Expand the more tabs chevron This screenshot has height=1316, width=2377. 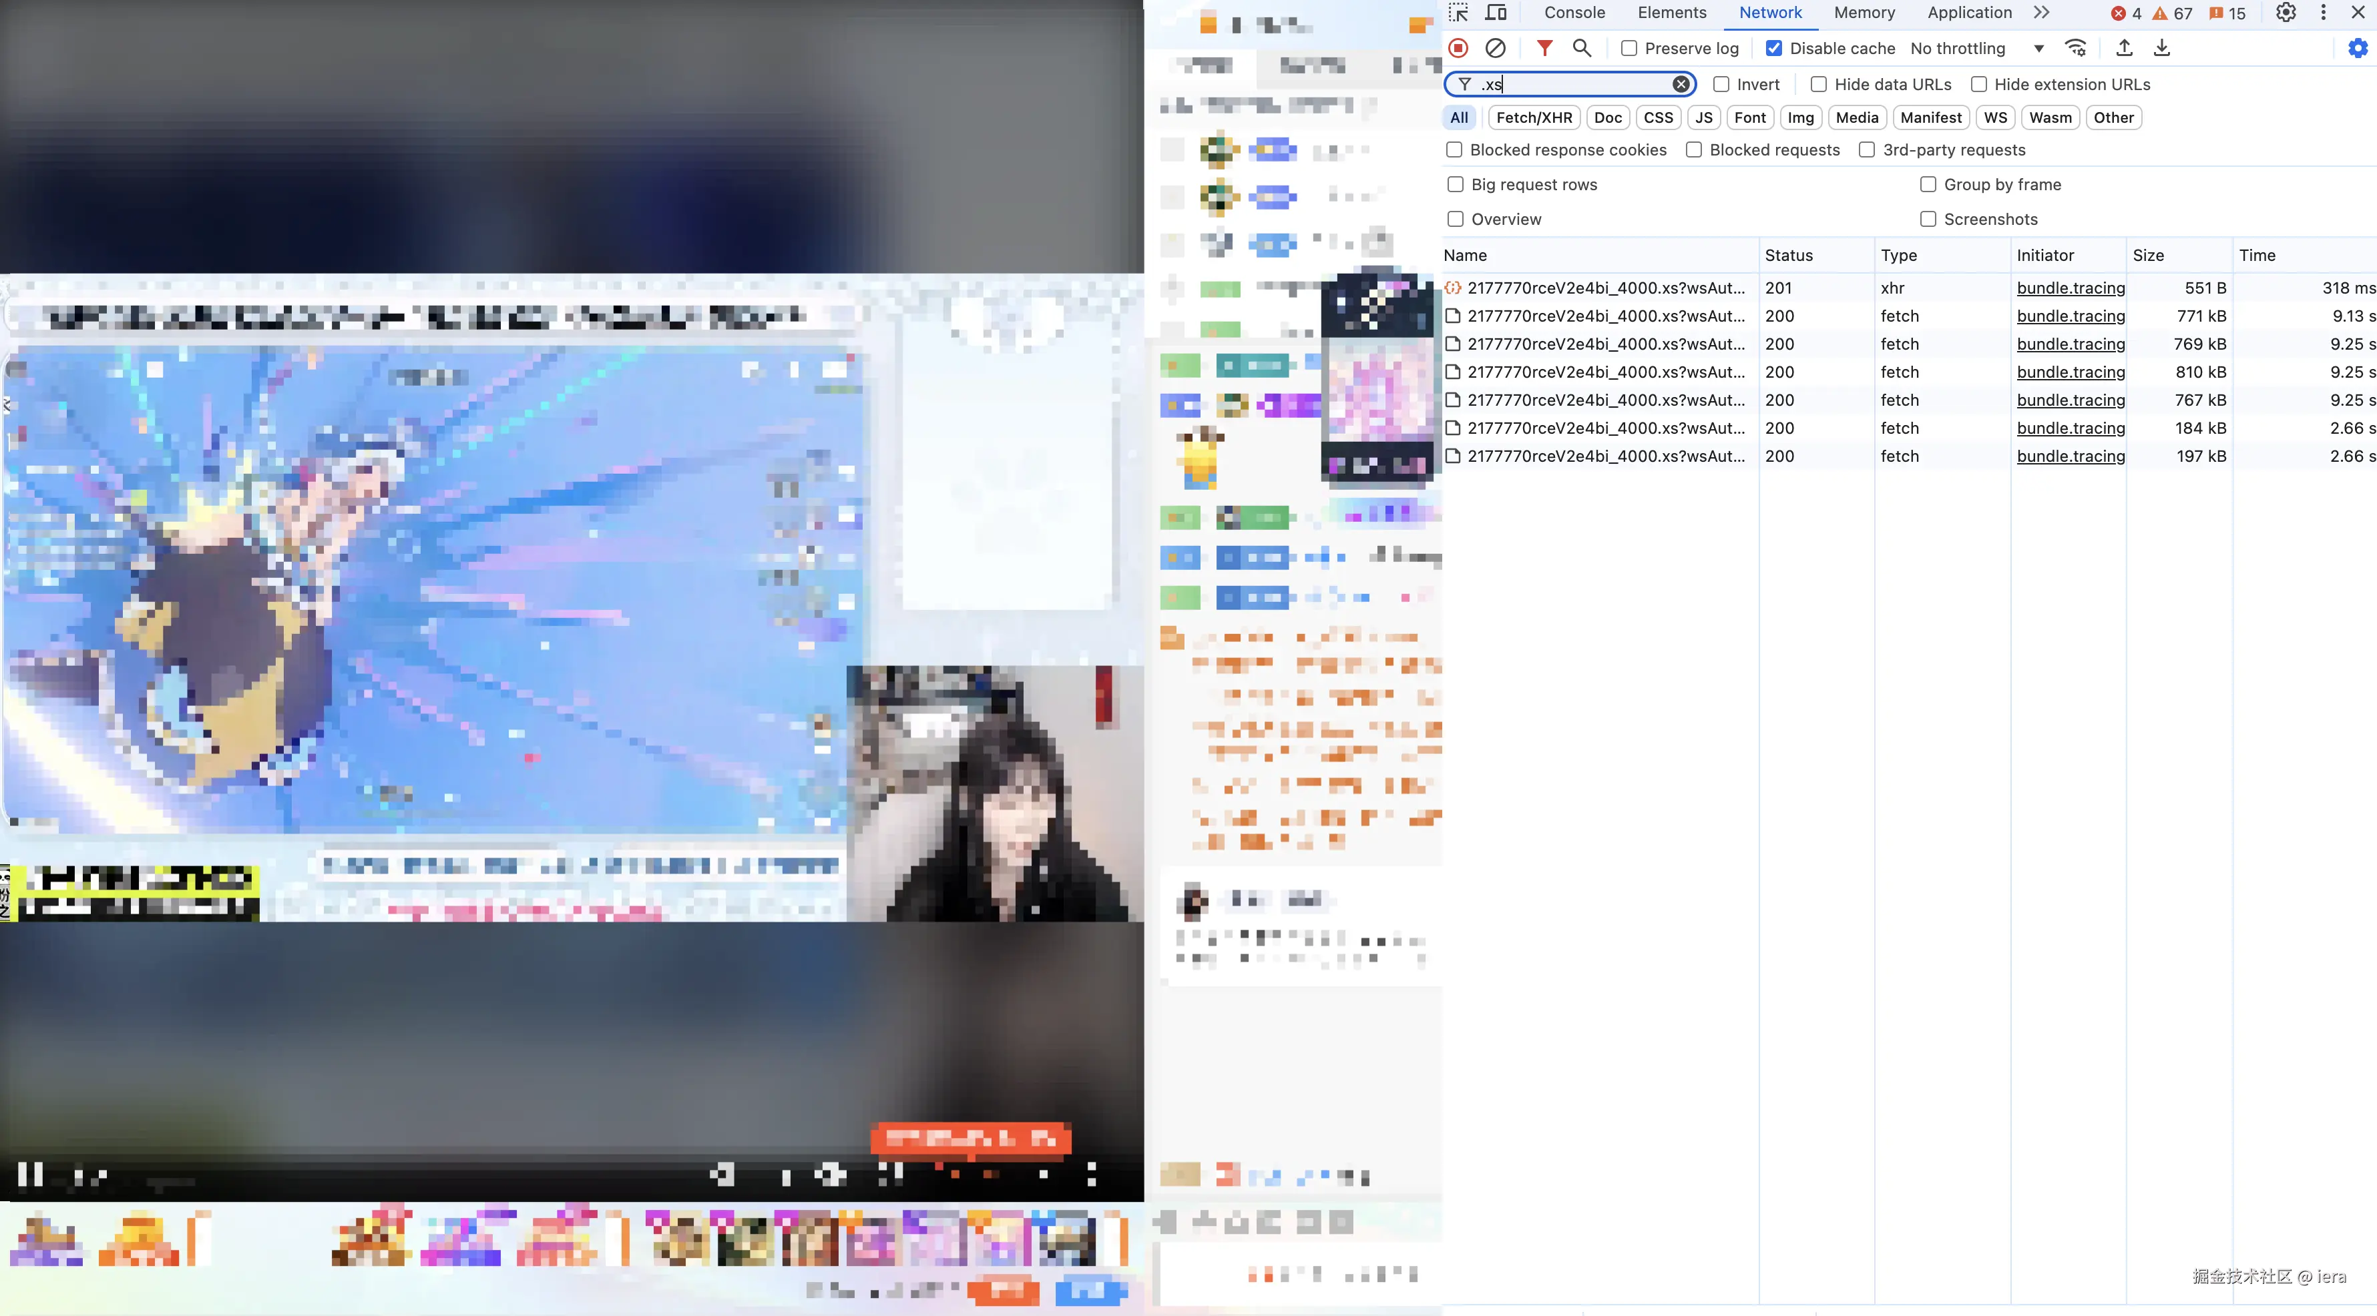coord(2041,13)
